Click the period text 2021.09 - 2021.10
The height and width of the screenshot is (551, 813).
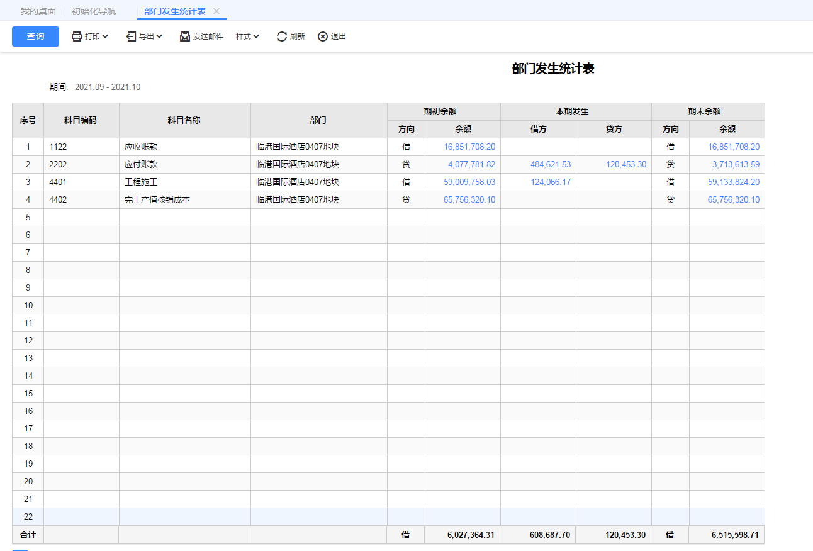[108, 87]
